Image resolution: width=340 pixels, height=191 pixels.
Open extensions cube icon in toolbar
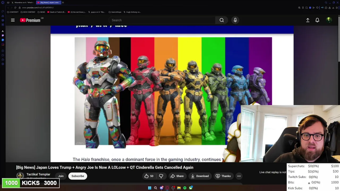click(326, 7)
